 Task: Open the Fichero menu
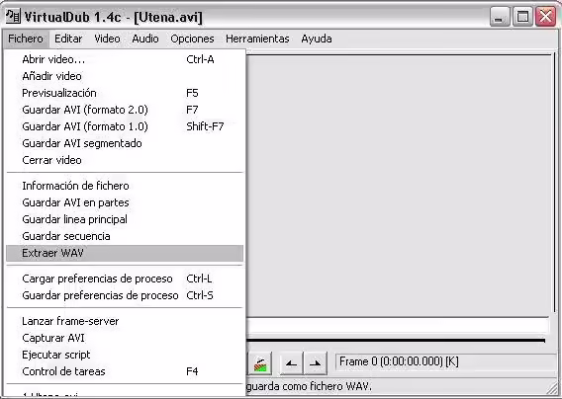(x=26, y=39)
